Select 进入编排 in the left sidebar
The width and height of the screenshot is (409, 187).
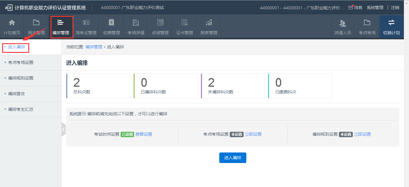[x=17, y=47]
